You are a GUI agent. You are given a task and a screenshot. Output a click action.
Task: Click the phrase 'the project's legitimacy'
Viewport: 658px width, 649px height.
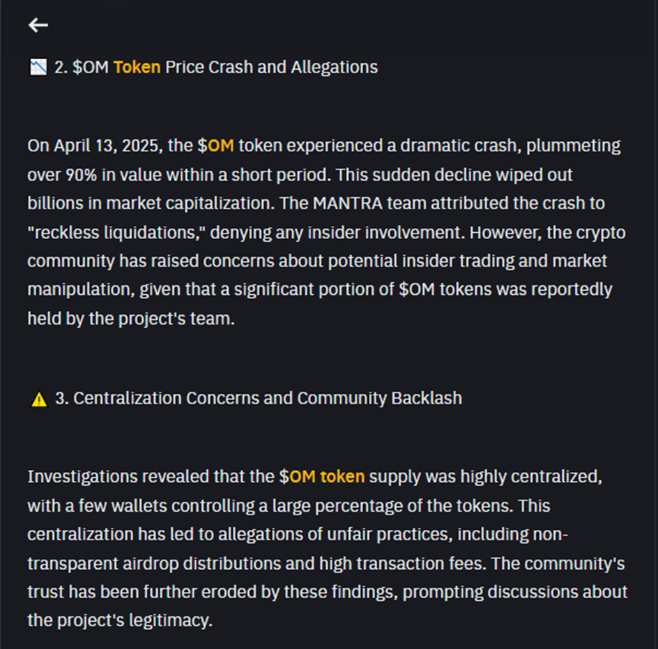point(118,620)
